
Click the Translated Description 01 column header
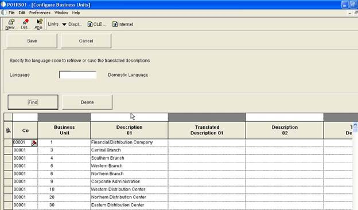207,130
